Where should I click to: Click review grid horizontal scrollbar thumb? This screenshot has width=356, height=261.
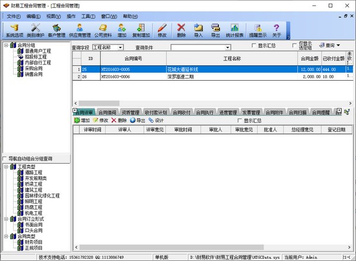[x=171, y=247]
